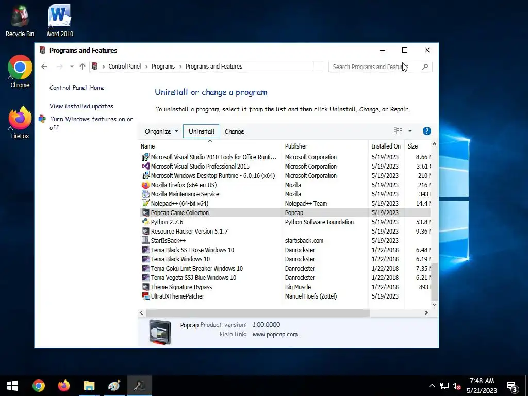Open the Recent locations dropdown chevron
Viewport: 528px width, 396px height.
click(72, 67)
